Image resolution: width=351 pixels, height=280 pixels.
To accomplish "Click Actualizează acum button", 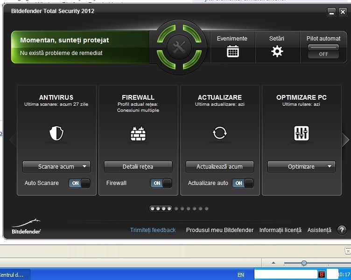I will (219, 166).
